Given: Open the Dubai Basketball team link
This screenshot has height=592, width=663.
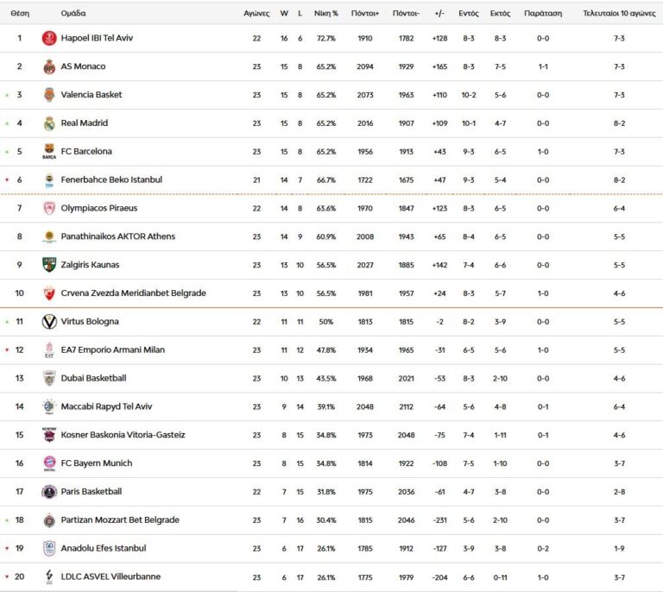Looking at the screenshot, I should coord(93,378).
